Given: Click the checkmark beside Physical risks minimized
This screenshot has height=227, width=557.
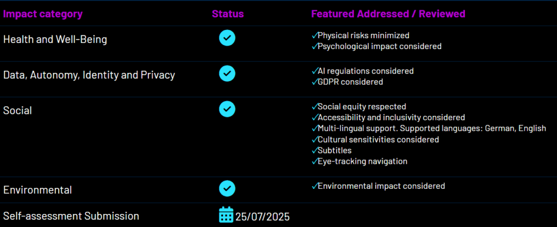Looking at the screenshot, I should 314,35.
